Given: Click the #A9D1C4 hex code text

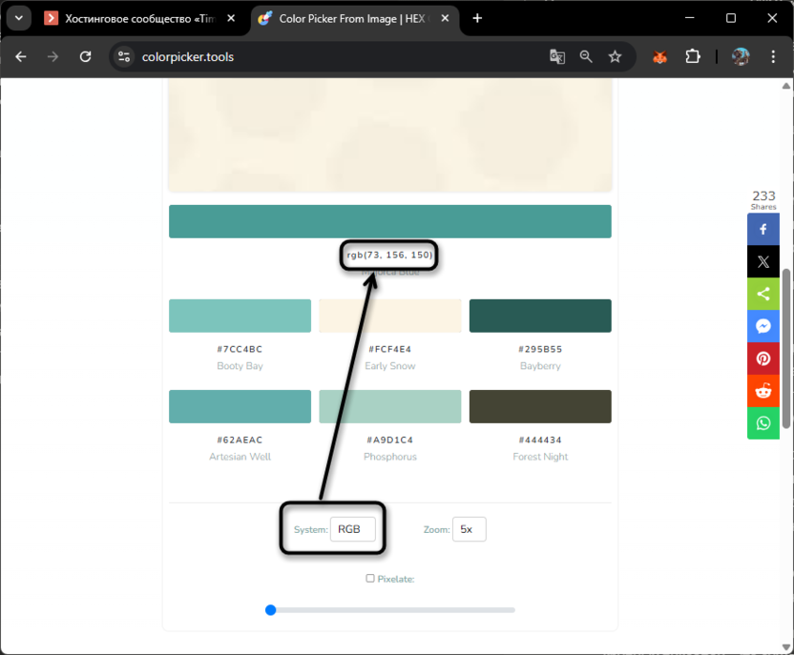Looking at the screenshot, I should pos(390,440).
